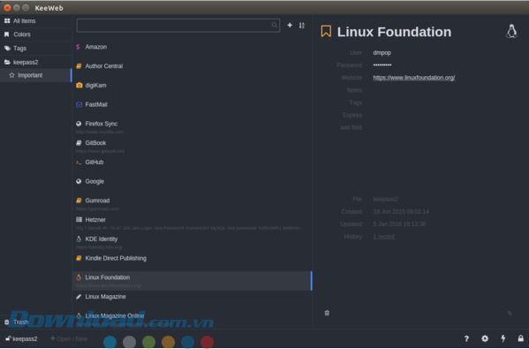Reveal the hidden Password field
This screenshot has height=349, width=529.
[x=382, y=64]
